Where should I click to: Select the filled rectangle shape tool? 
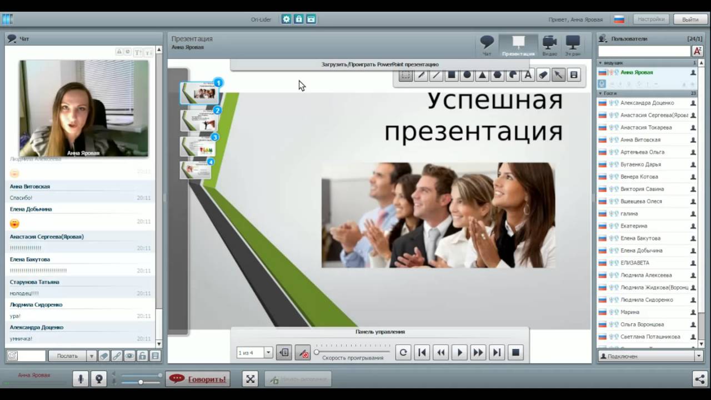(x=452, y=75)
